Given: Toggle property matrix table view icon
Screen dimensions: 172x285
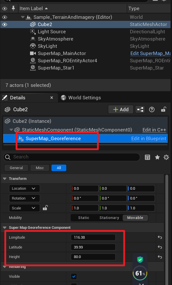Looking at the screenshot, I should point(147,157).
